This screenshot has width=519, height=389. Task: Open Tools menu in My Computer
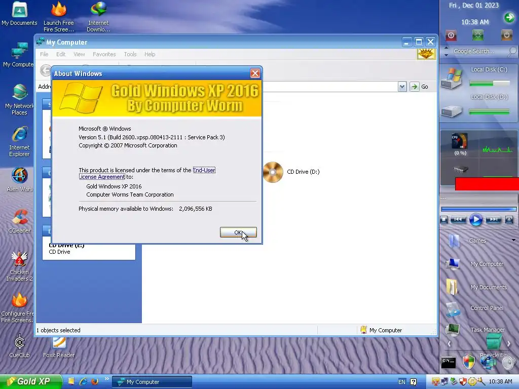[x=130, y=54]
